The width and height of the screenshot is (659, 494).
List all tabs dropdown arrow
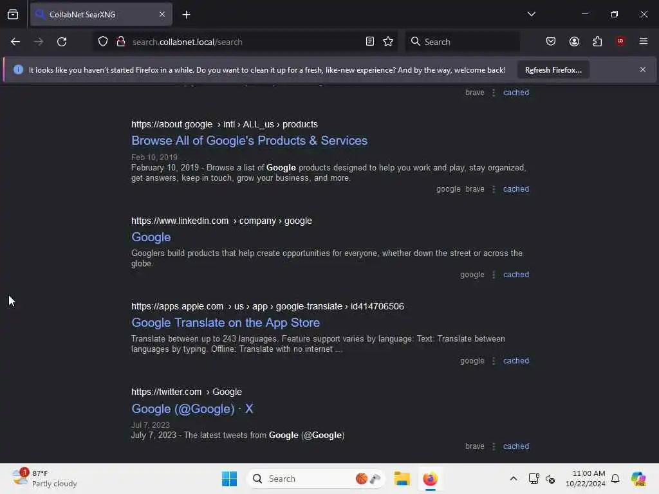[531, 14]
